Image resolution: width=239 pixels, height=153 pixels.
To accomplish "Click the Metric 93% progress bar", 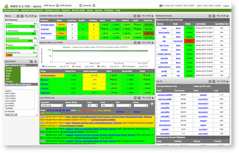I will (22, 27).
